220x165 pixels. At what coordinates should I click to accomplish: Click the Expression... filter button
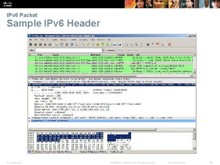coord(112,50)
